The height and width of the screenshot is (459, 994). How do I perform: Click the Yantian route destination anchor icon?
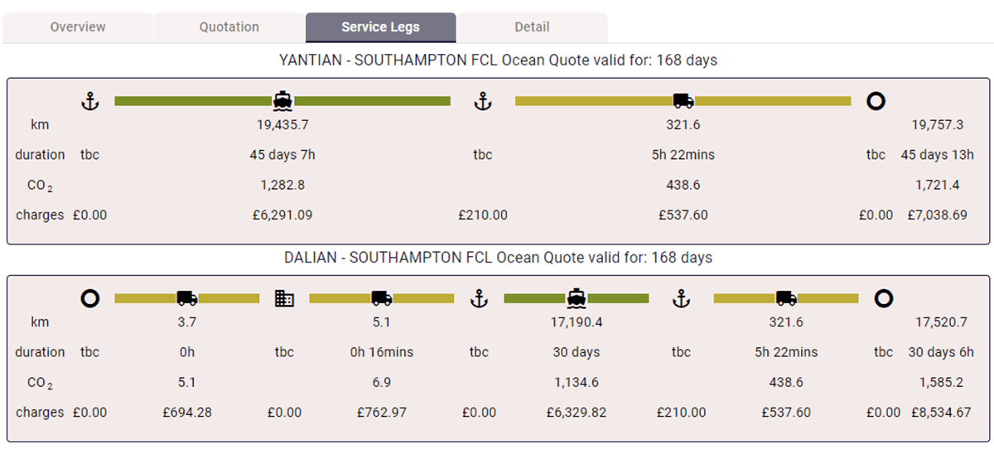482,102
